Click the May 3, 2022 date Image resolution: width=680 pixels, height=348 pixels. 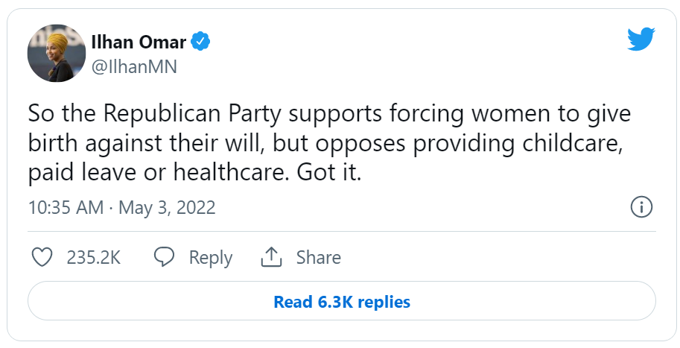point(167,208)
